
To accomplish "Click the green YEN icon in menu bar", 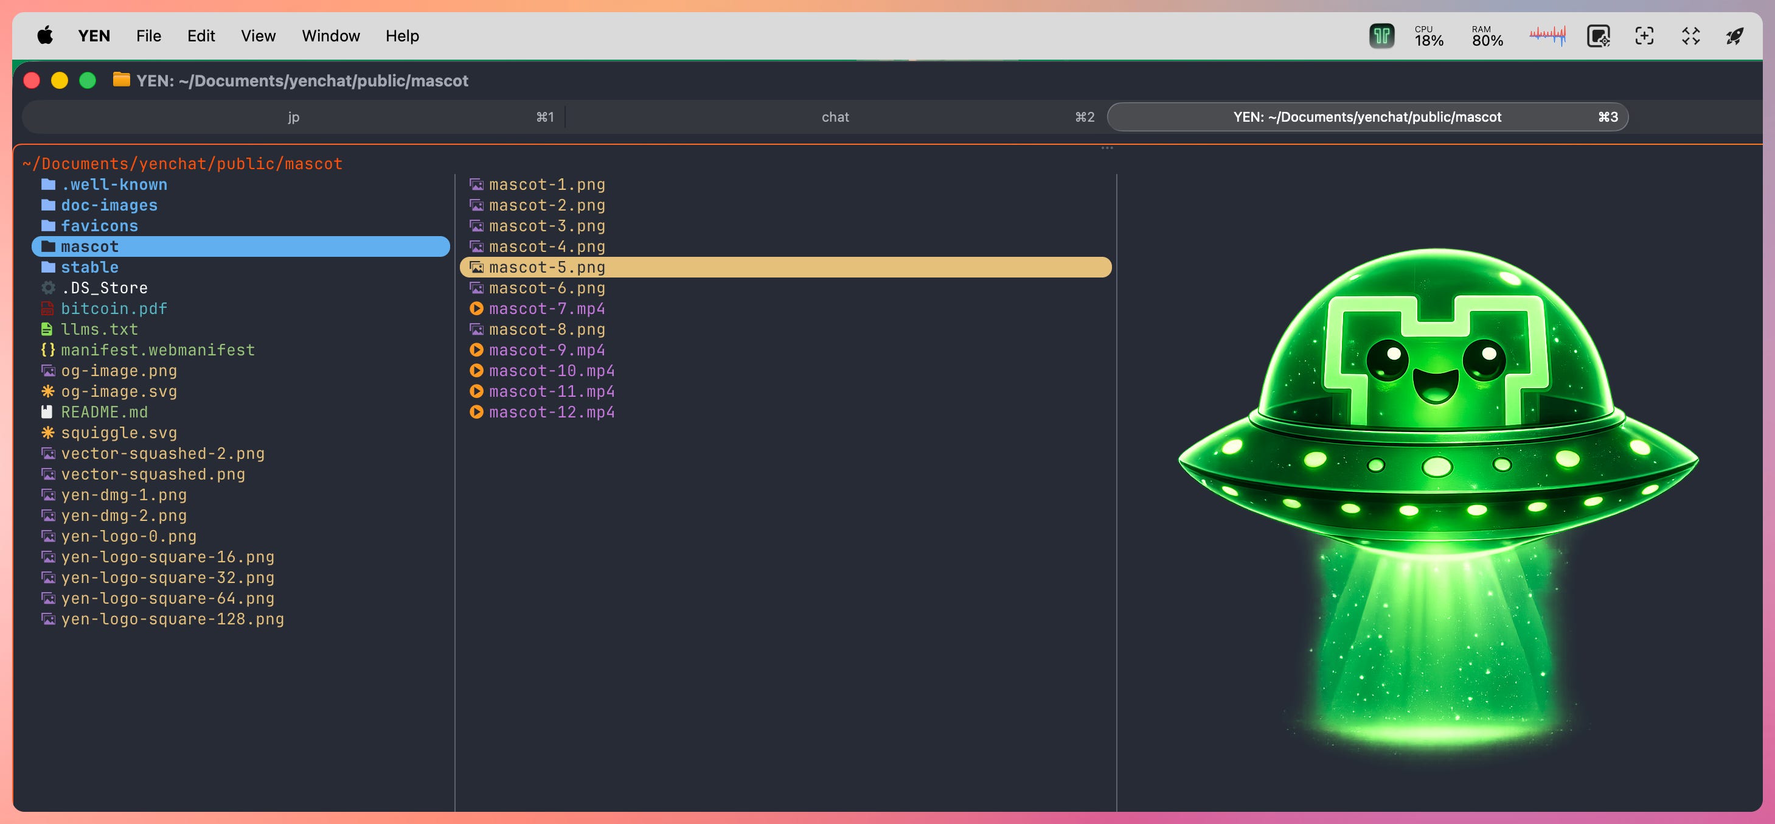I will (1381, 36).
